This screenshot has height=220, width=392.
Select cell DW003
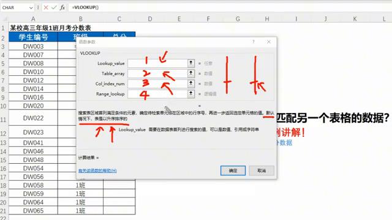point(33,46)
